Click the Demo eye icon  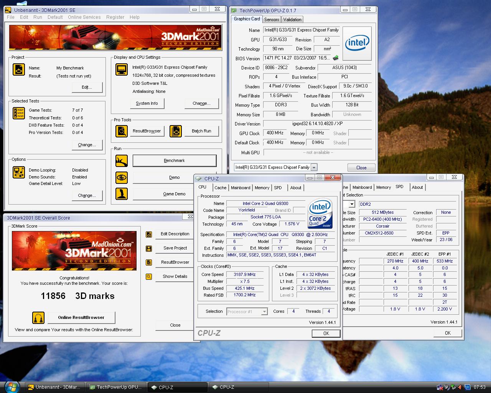122,177
